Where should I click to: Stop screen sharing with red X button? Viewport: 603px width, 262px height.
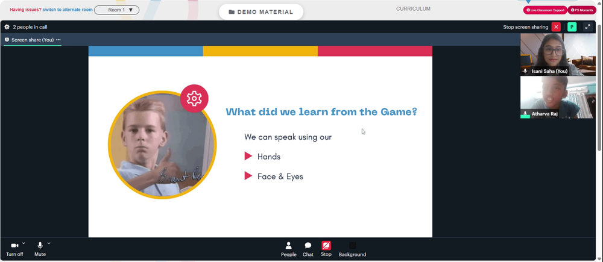[x=556, y=27]
